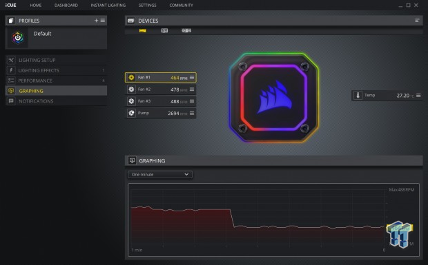The width and height of the screenshot is (428, 265).
Task: Click the Graphing panel header icon
Action: [132, 160]
